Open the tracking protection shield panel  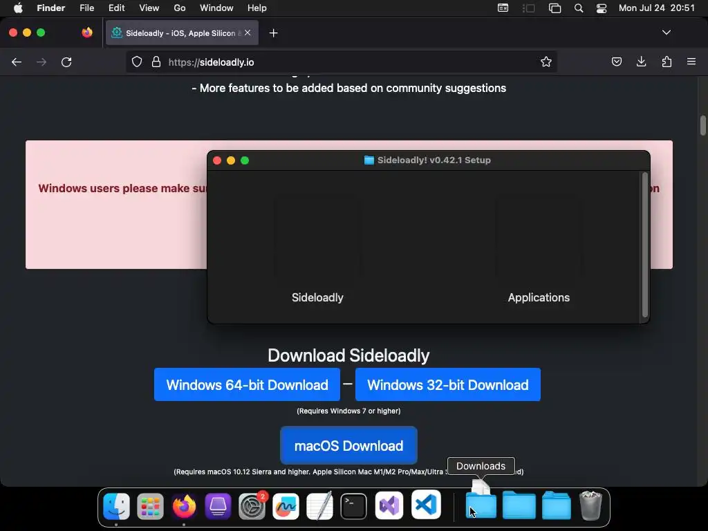137,62
